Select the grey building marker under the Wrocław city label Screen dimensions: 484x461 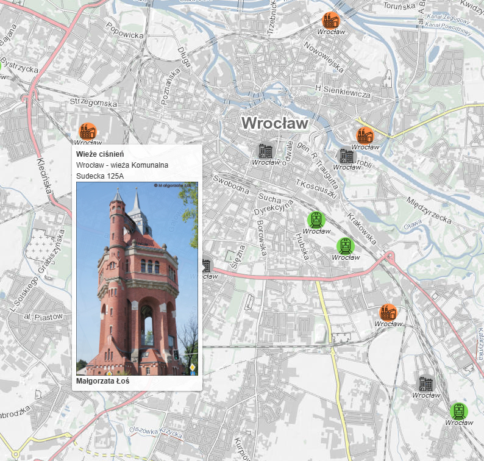coord(265,151)
